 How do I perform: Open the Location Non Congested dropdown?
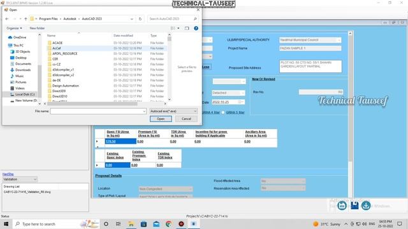(166, 189)
